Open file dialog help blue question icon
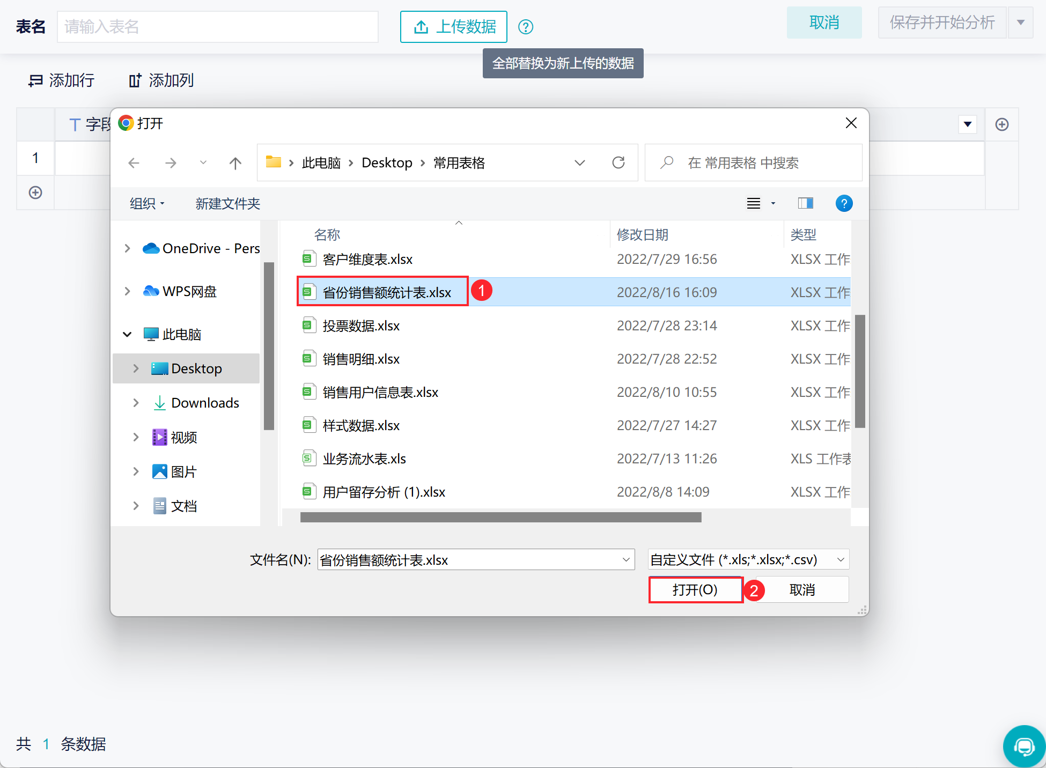Screen dimensions: 1046x768 844,203
